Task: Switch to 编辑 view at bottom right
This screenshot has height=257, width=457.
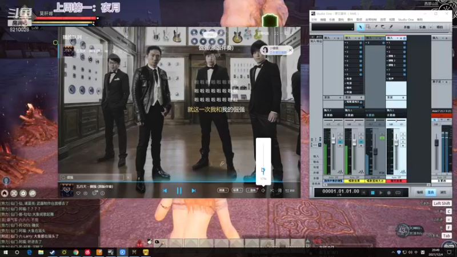Action: pyautogui.click(x=420, y=192)
